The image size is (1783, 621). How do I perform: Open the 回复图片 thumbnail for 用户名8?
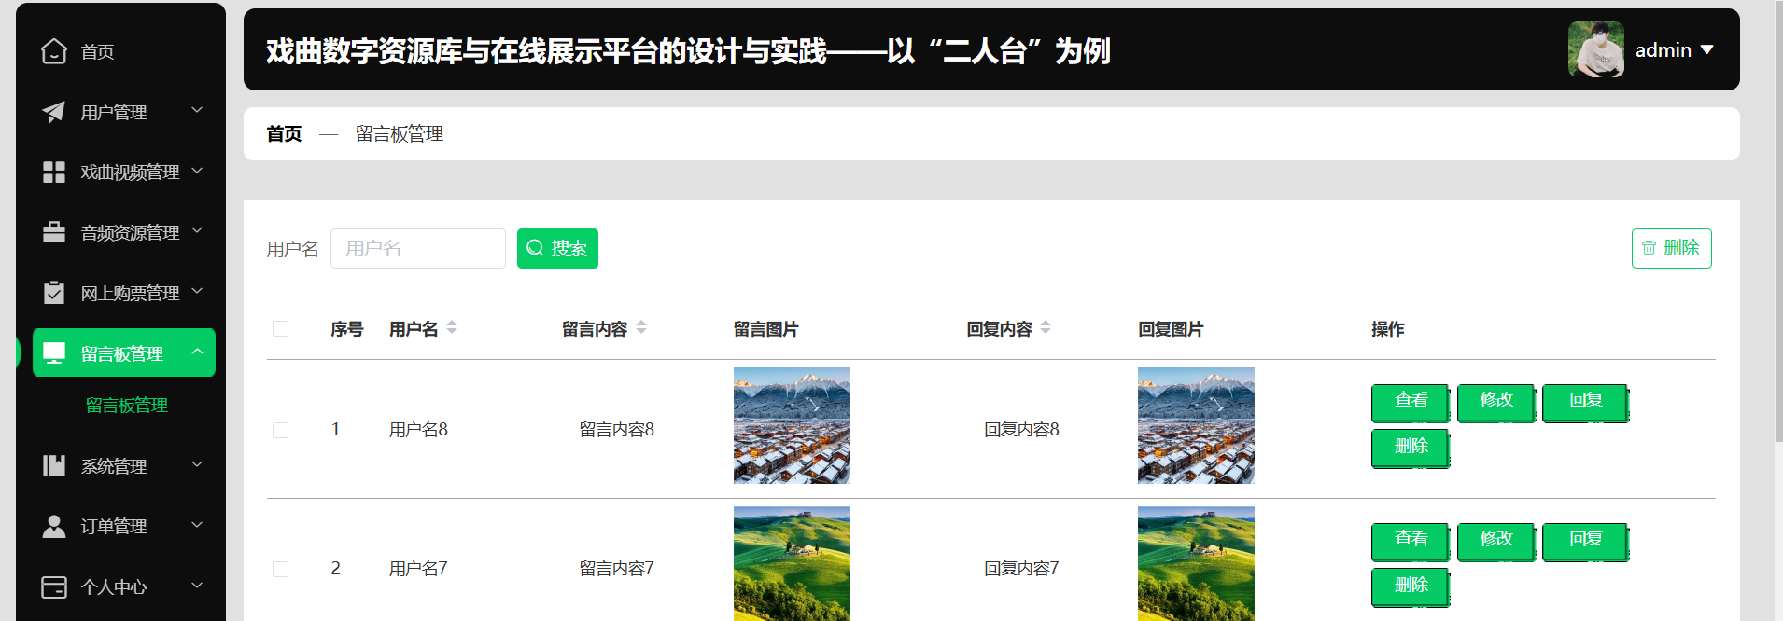[1196, 425]
